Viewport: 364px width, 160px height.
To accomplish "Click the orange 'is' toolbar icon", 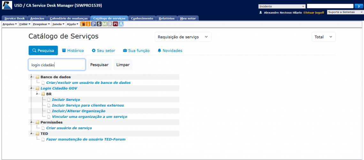I will [x=83, y=24].
